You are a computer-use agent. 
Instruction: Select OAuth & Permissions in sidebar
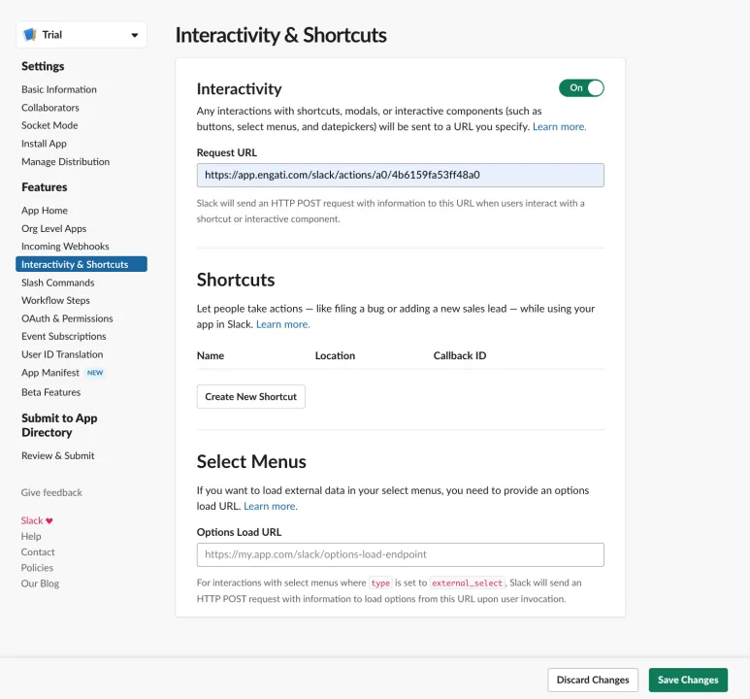click(x=67, y=318)
